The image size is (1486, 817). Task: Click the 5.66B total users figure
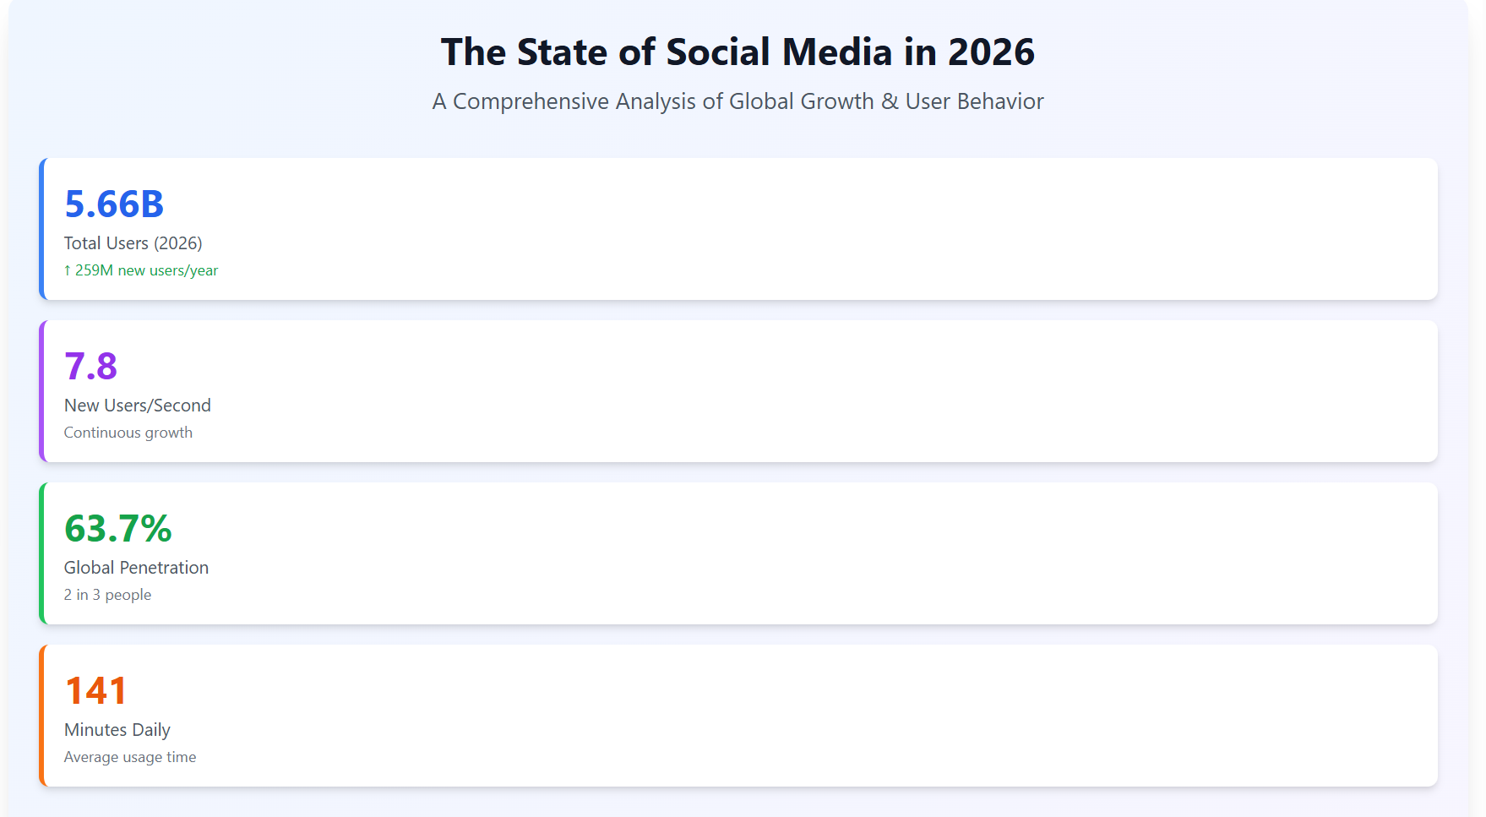pos(114,204)
